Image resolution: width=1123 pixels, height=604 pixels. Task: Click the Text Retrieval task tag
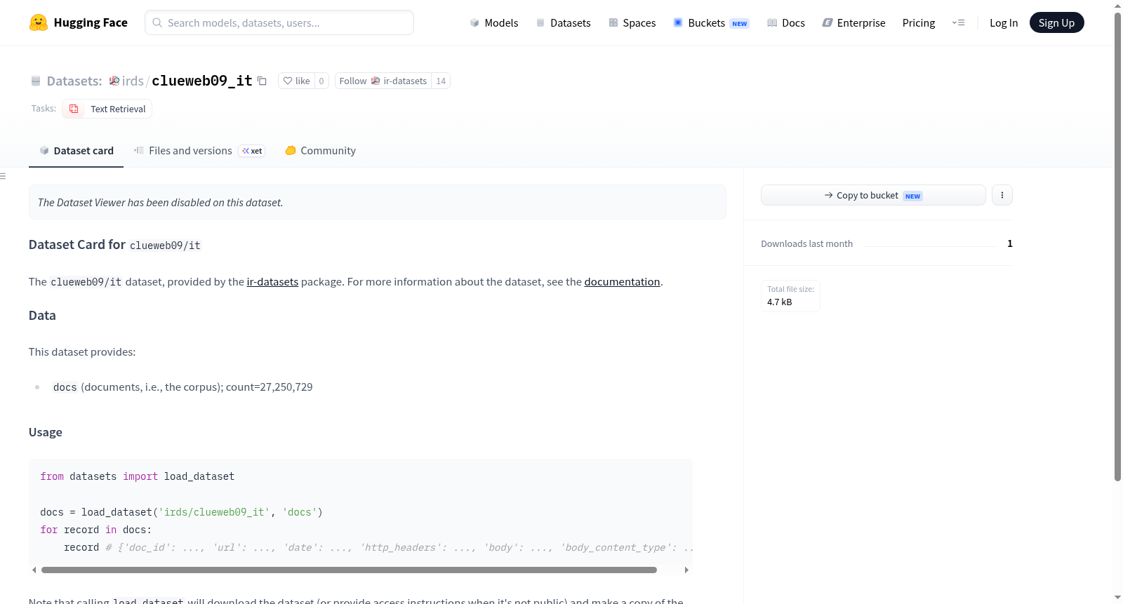coord(107,109)
